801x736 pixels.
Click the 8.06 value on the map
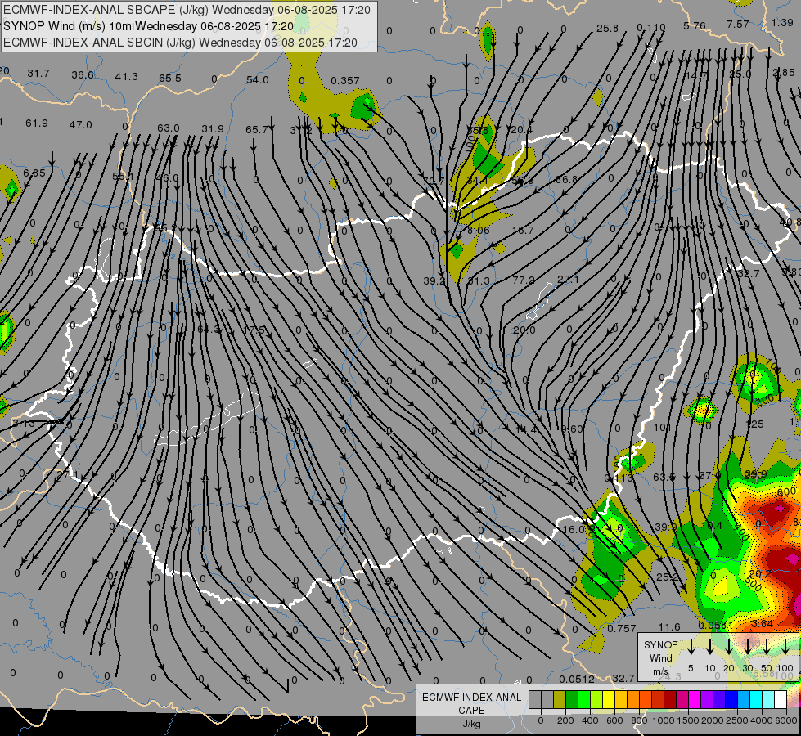coord(479,231)
